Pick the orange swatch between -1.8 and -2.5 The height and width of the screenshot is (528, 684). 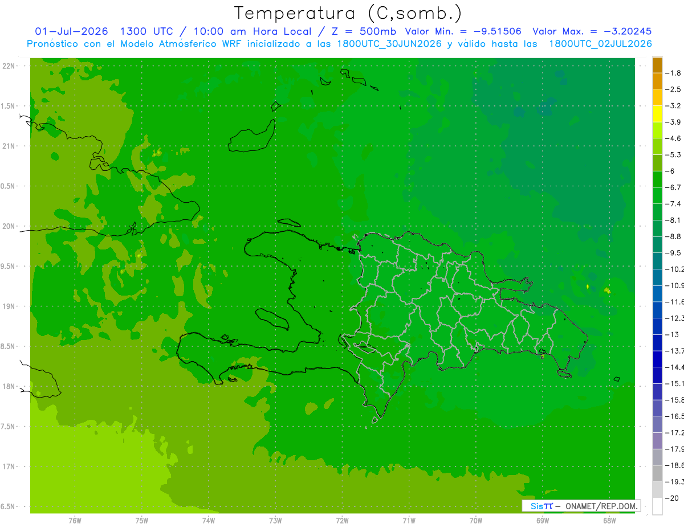pos(657,81)
